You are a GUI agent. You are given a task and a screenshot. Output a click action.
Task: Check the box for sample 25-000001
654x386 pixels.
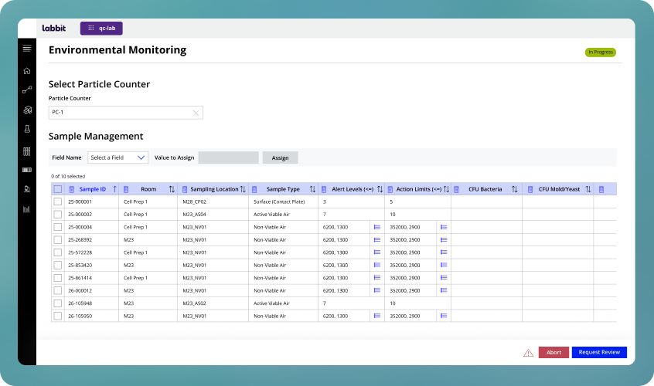[57, 201]
